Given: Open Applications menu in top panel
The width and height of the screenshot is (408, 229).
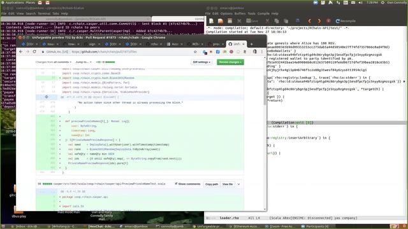Looking at the screenshot, I should tap(12, 3).
